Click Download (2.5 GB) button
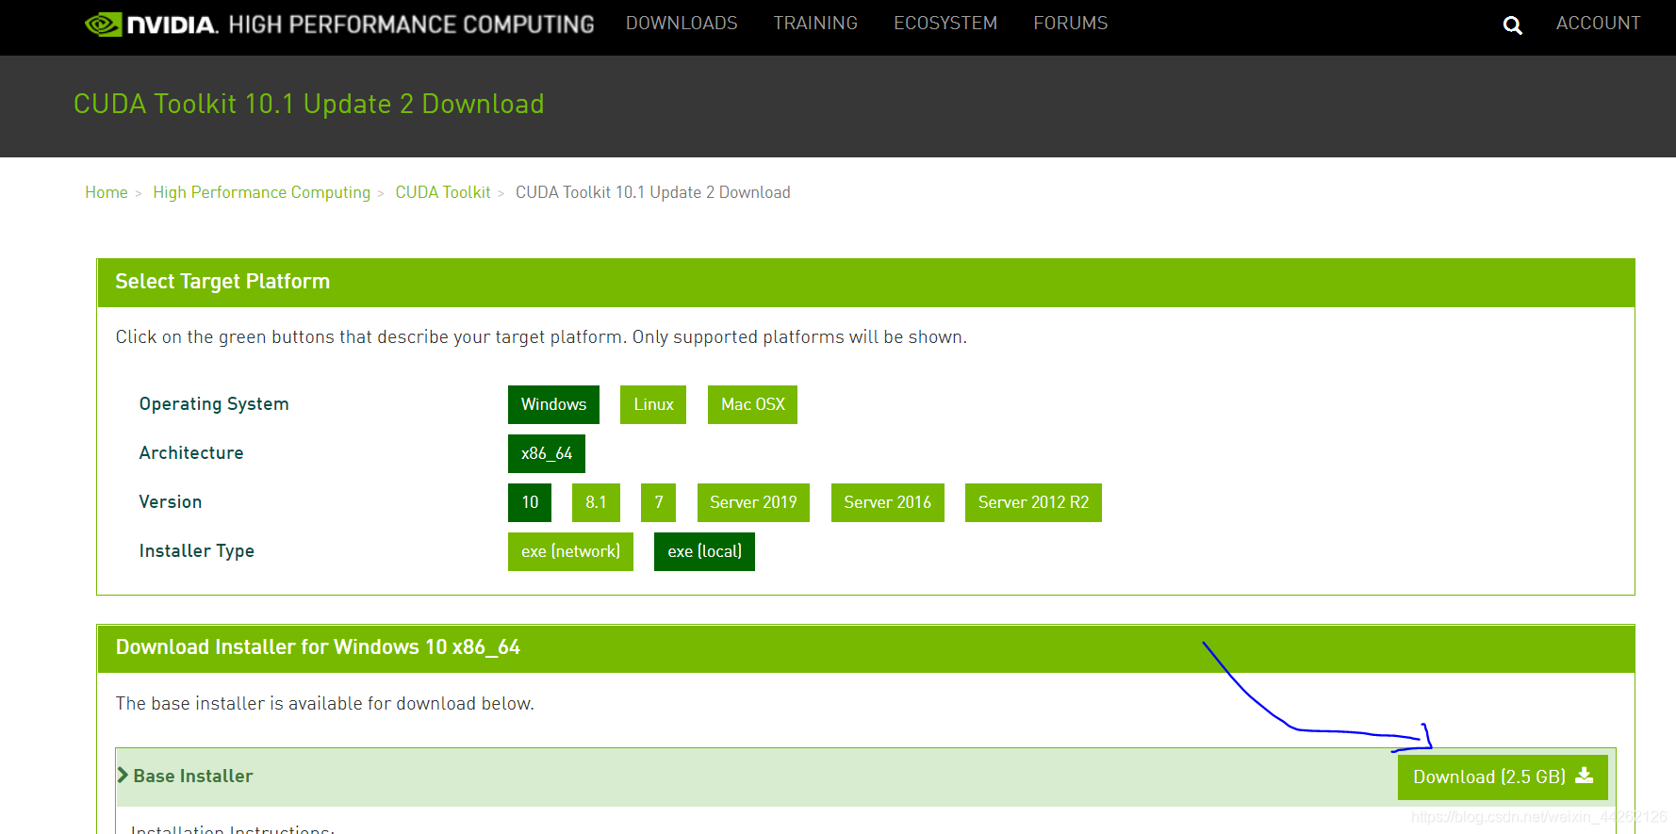Screen dimensions: 1676x834 1503,777
